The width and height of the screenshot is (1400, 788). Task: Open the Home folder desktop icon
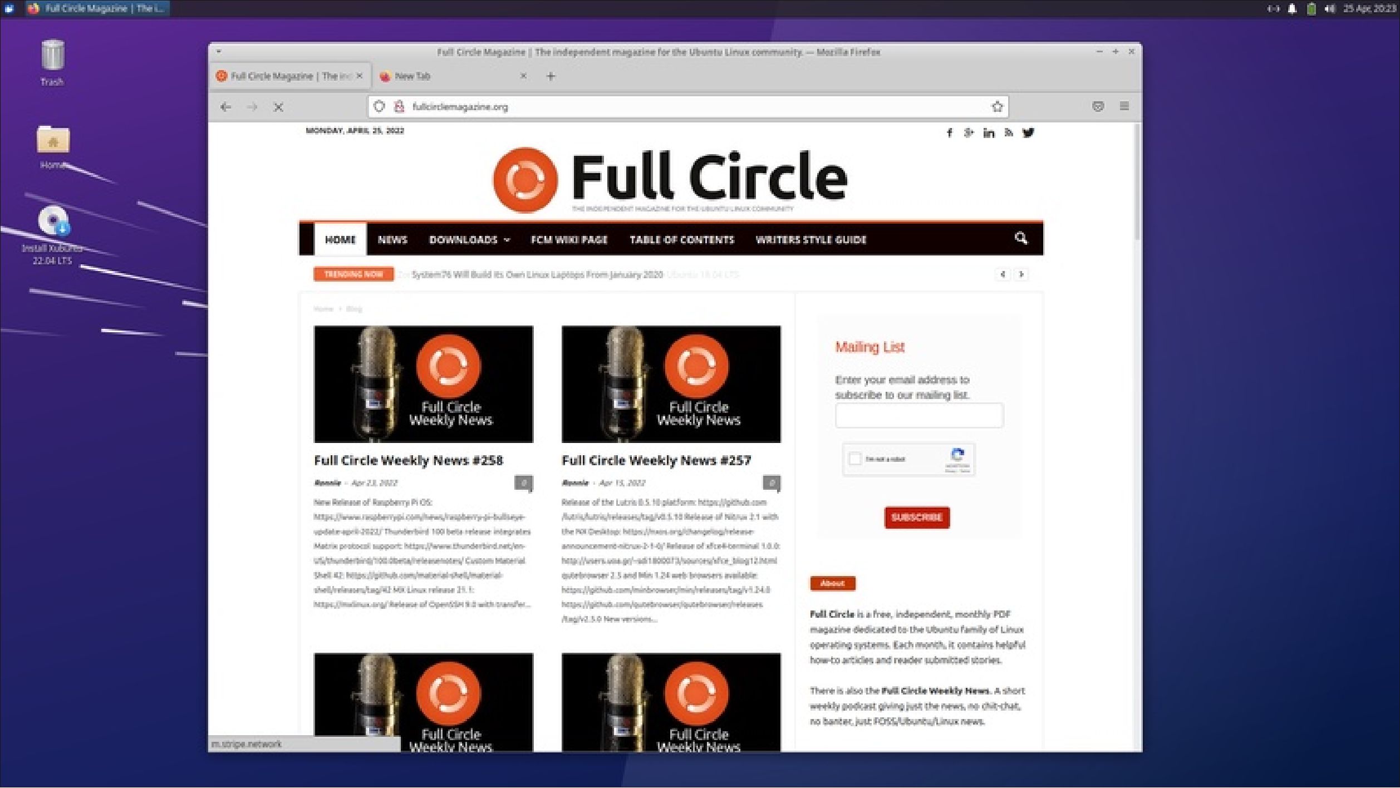[53, 139]
